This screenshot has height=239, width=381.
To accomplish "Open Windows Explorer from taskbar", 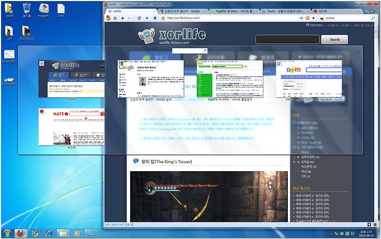I will click(x=62, y=234).
